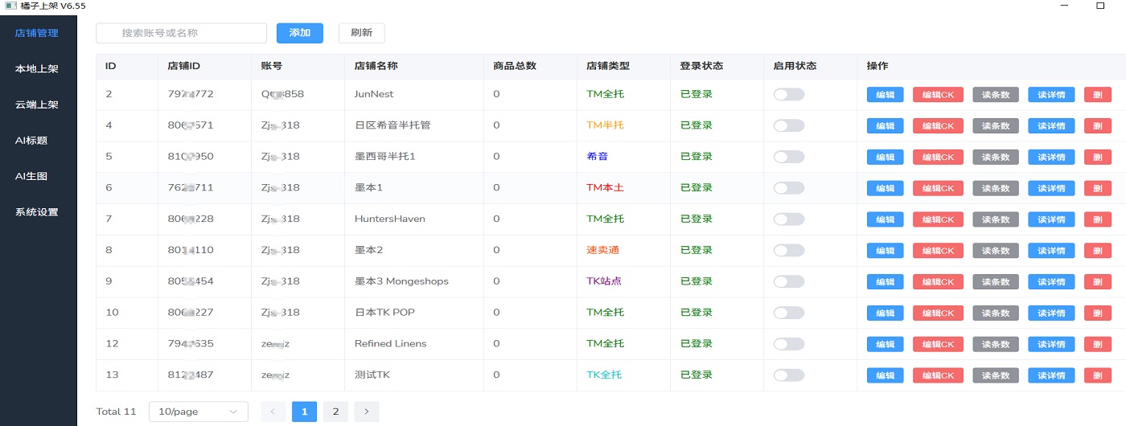Image resolution: width=1126 pixels, height=426 pixels.
Task: Open the 10/page size dropdown
Action: pos(198,412)
